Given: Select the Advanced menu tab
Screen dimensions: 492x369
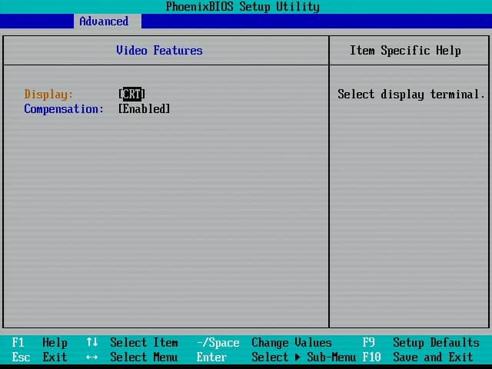Looking at the screenshot, I should point(108,22).
